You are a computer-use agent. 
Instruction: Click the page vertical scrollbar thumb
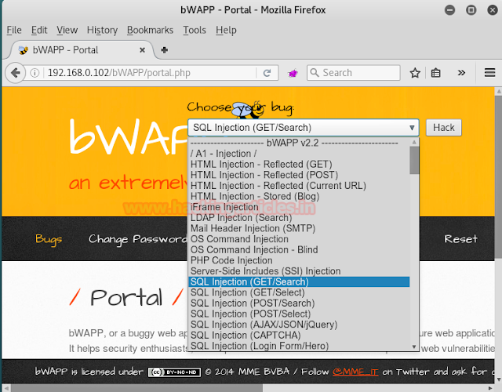498,176
